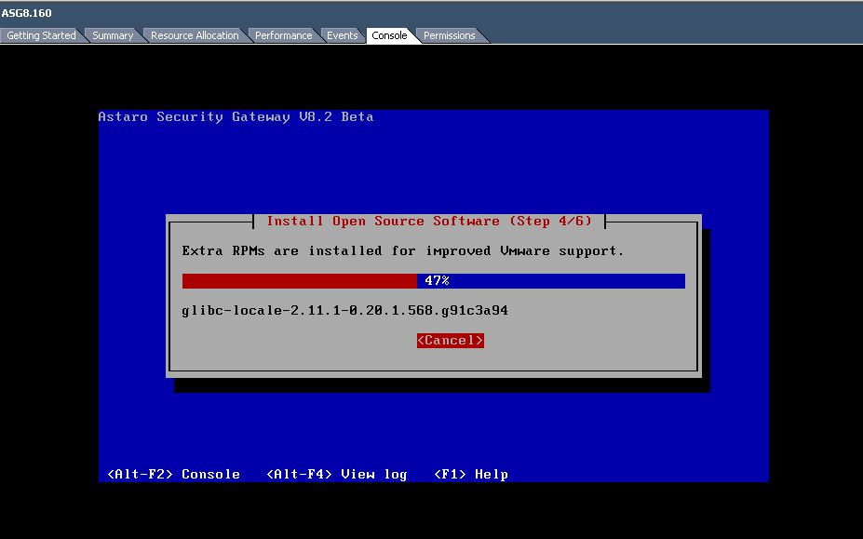Click the Astaro Security Gateway V8.2 Beta heading

click(x=236, y=116)
